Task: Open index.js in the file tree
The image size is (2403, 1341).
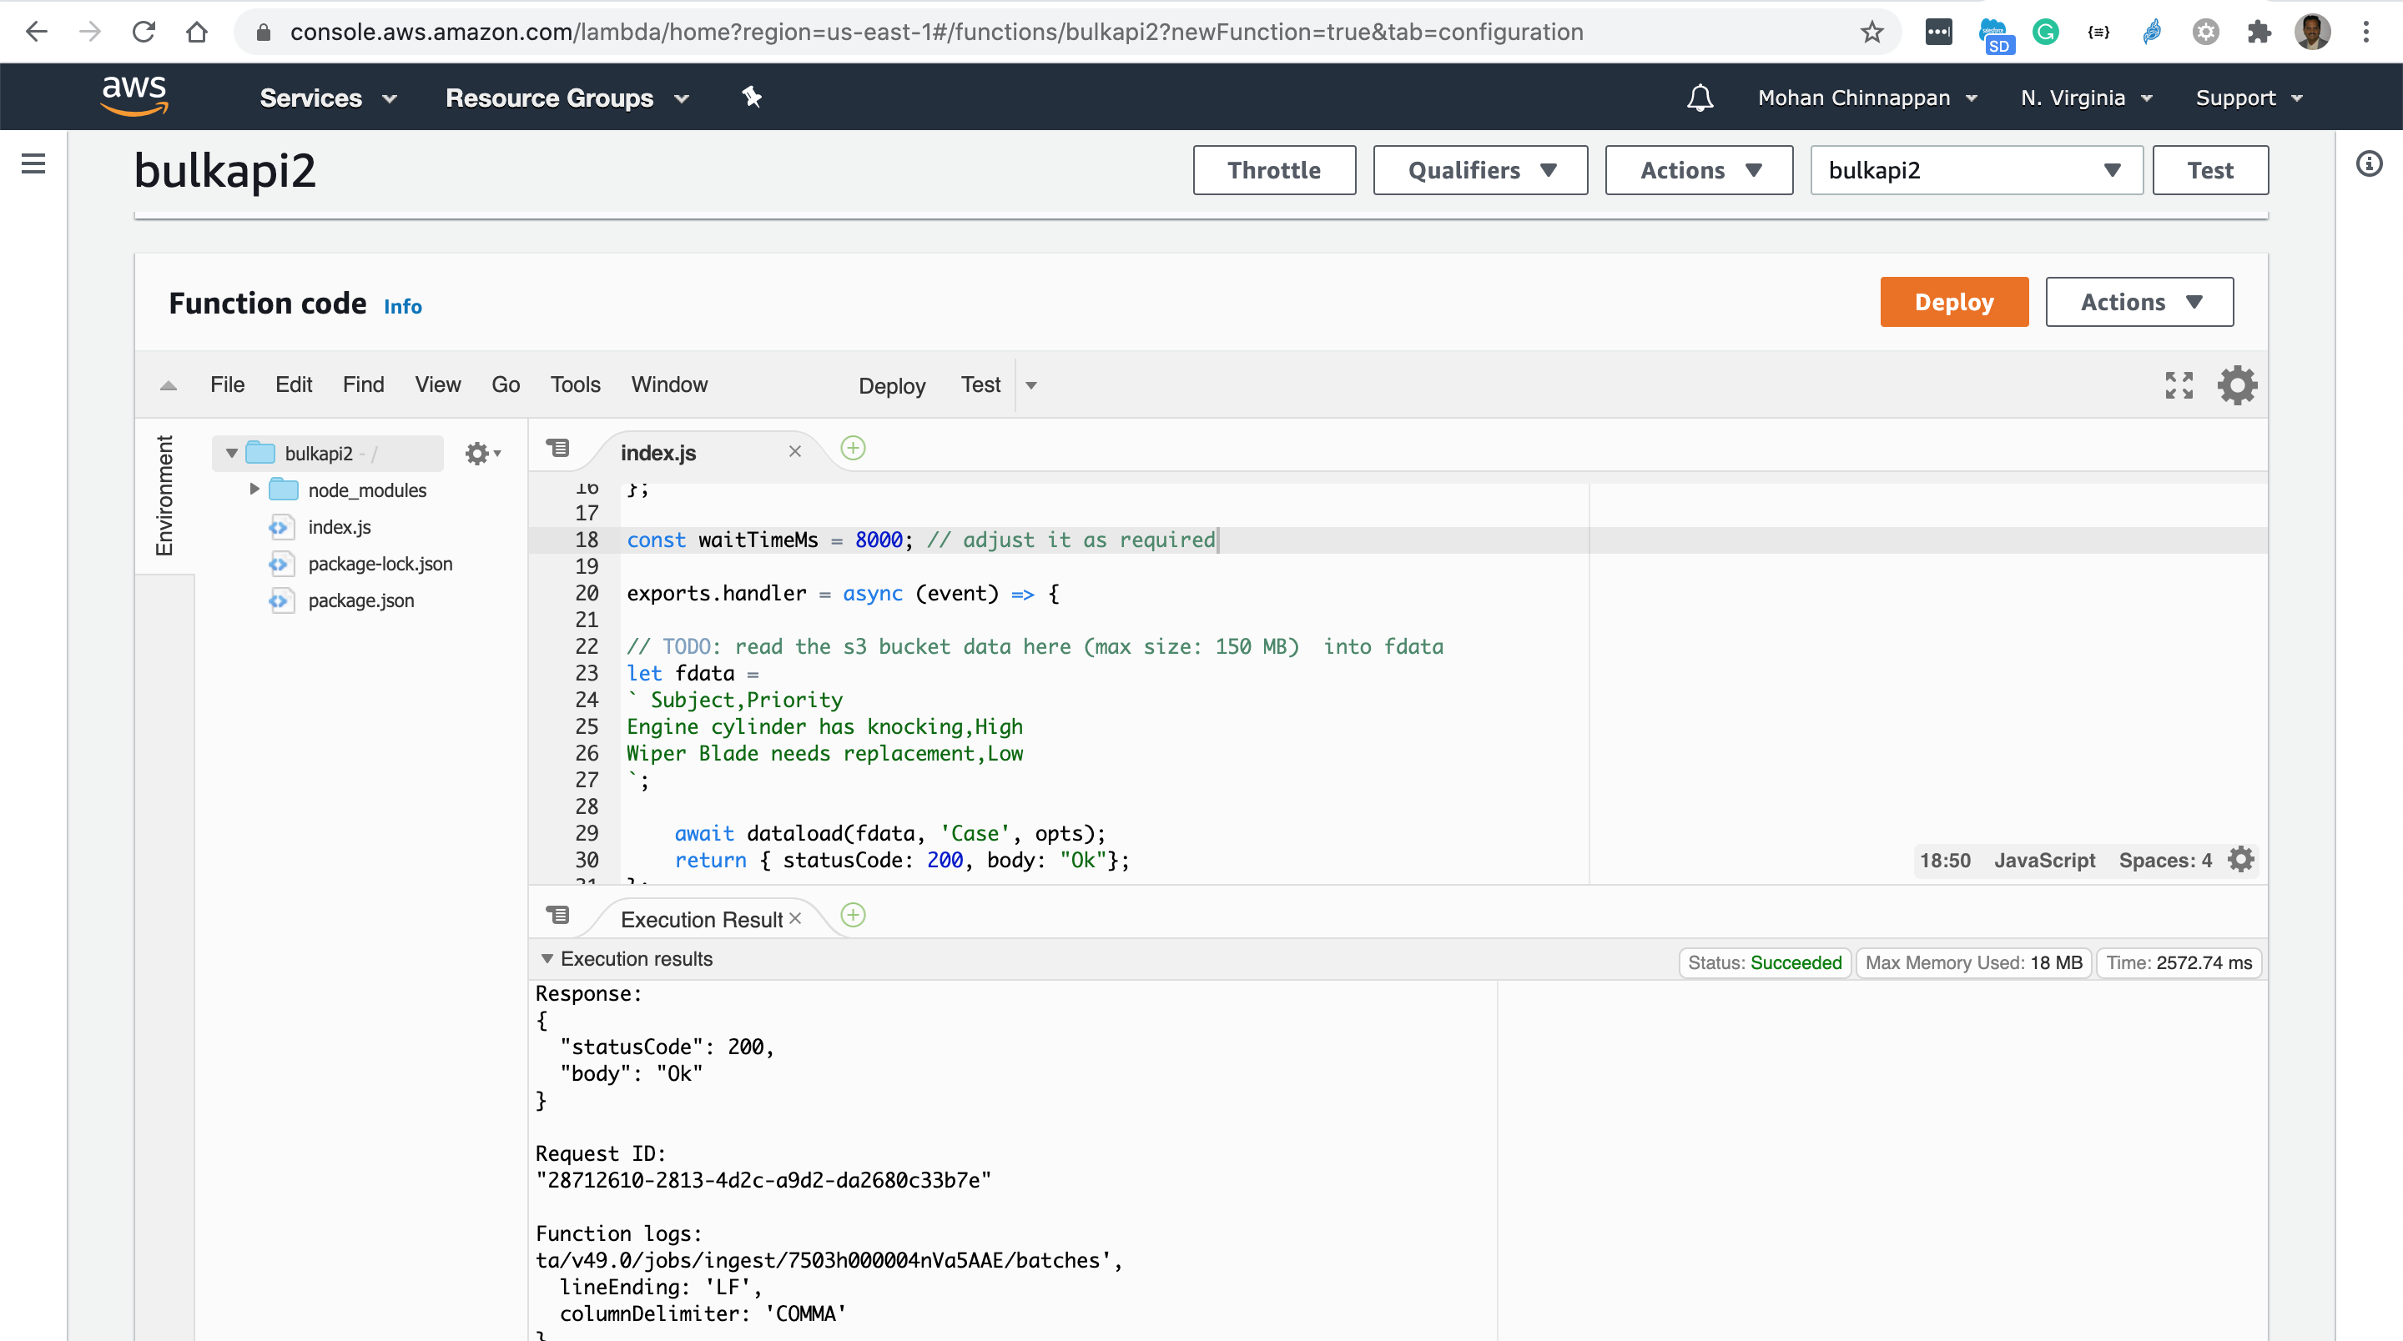Action: pos(339,526)
